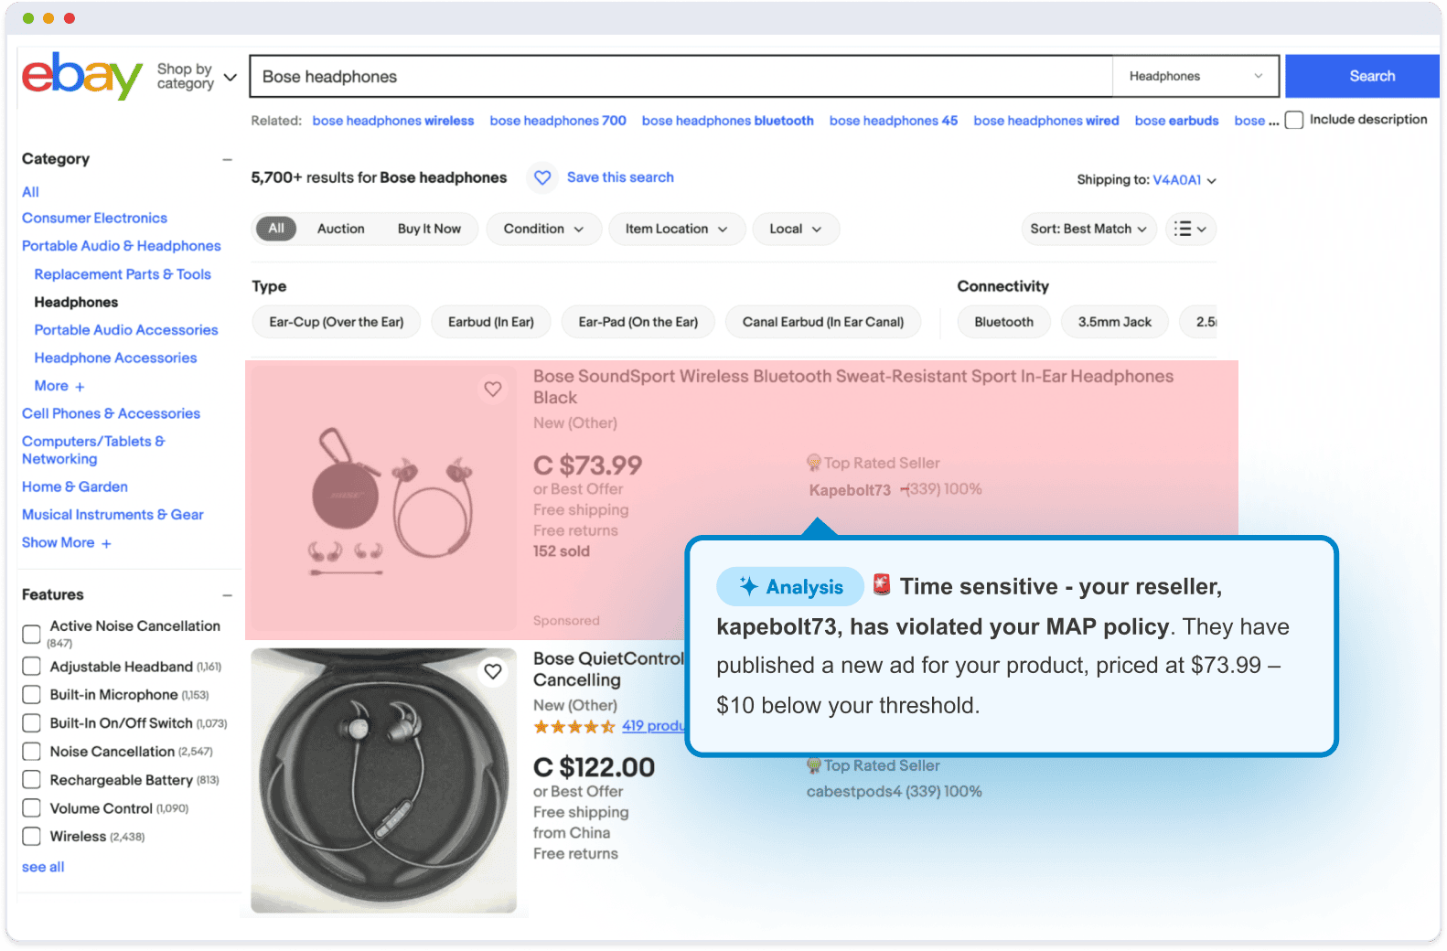Check the Built-in Microphone filter

click(x=31, y=695)
